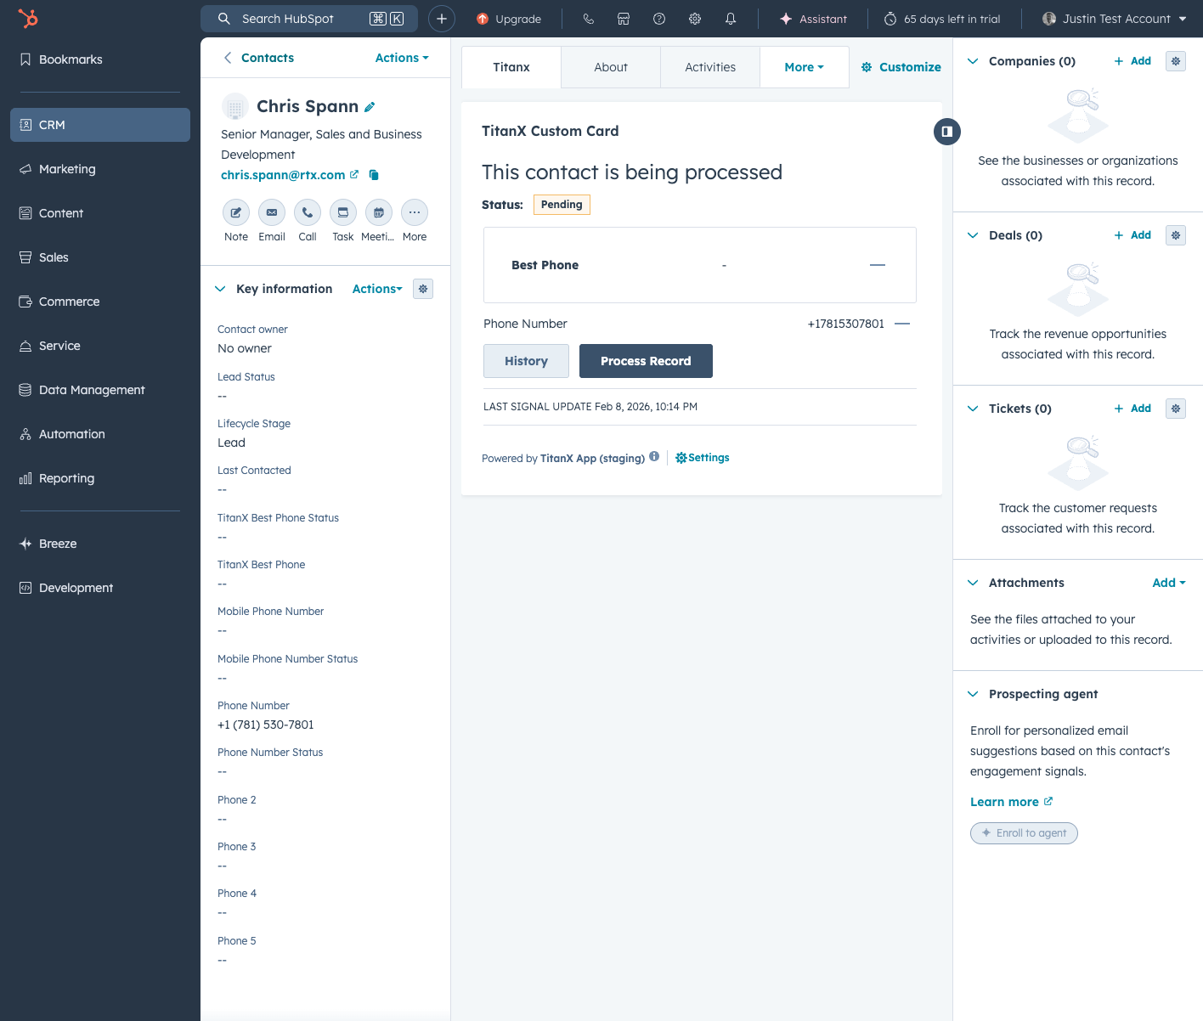Open Tickets card gear settings
The width and height of the screenshot is (1203, 1021).
coord(1176,409)
